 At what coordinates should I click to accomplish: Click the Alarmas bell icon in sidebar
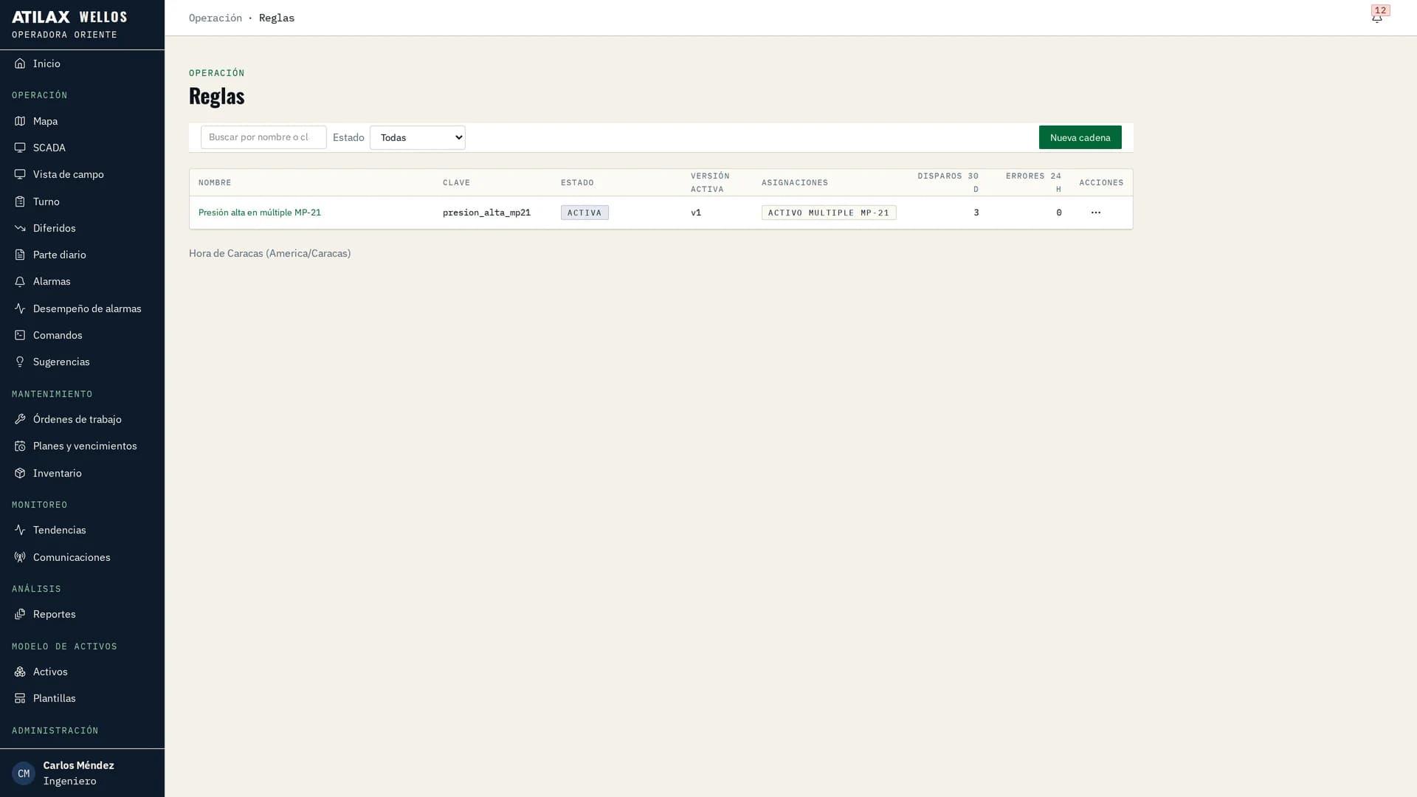[20, 281]
